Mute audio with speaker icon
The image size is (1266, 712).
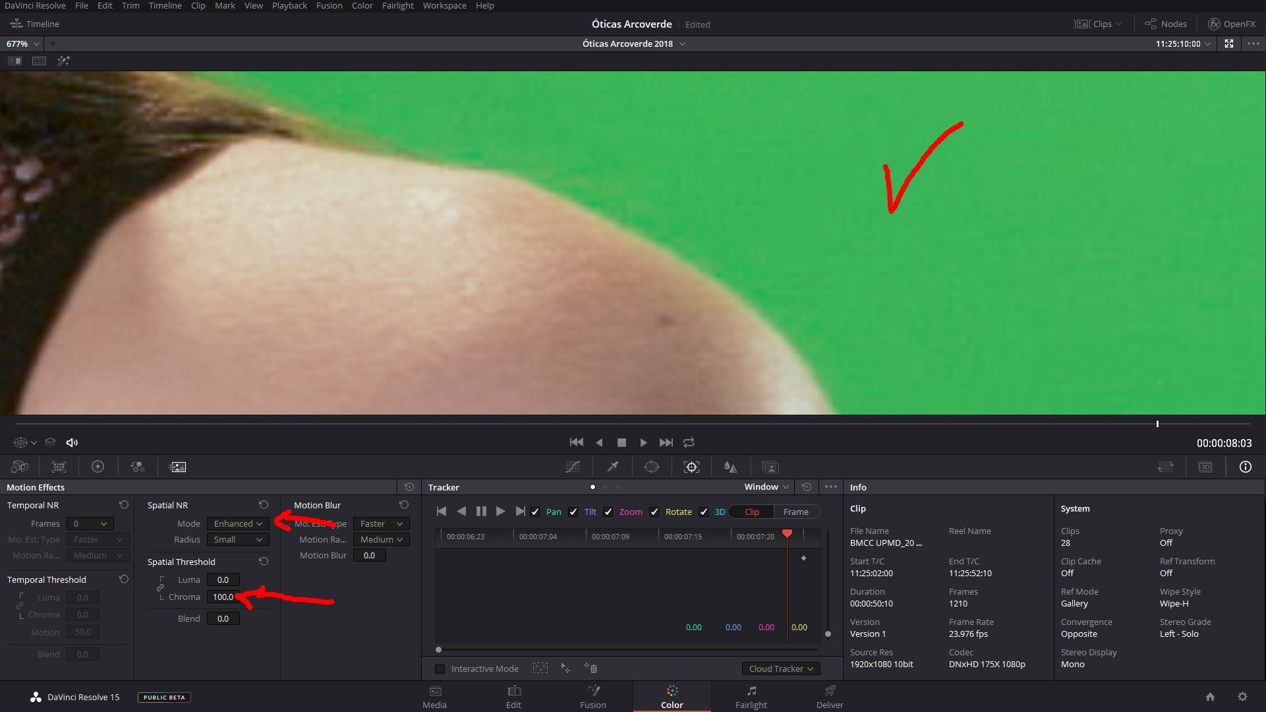(x=72, y=442)
